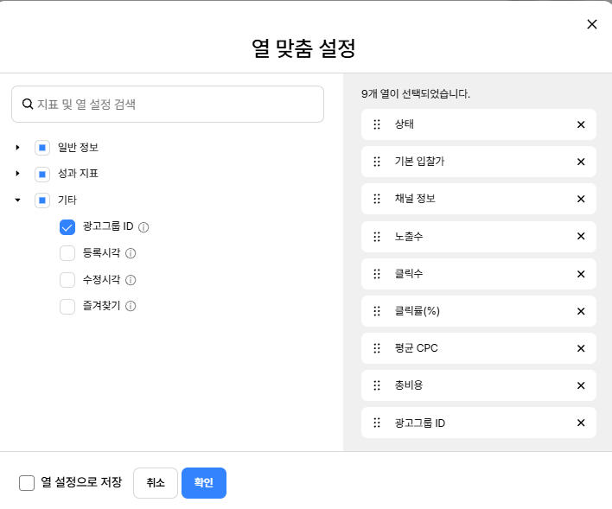This screenshot has width=612, height=509.
Task: Check the 즐겨찾기 checkbox
Action: click(x=67, y=307)
